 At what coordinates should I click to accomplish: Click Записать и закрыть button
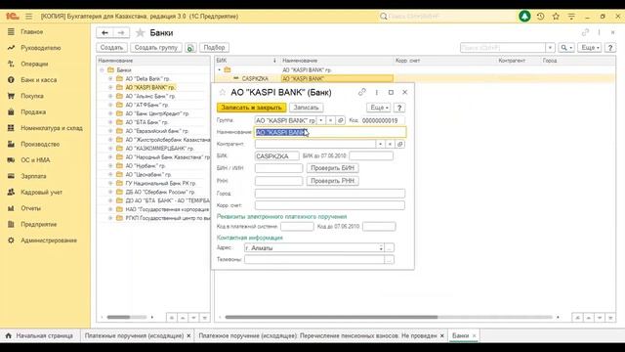click(x=252, y=108)
